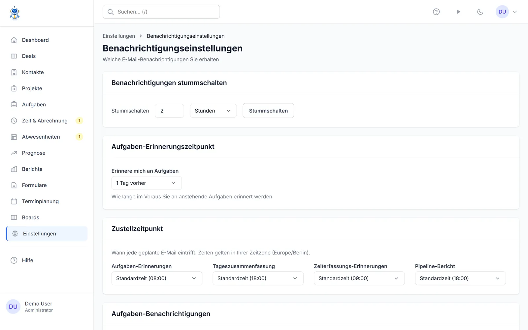The image size is (528, 330).
Task: Click the Berichte chart icon
Action: [14, 169]
